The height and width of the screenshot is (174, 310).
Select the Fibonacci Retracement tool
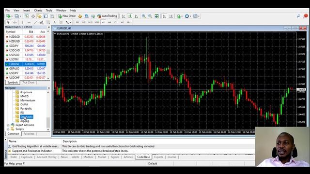48,22
